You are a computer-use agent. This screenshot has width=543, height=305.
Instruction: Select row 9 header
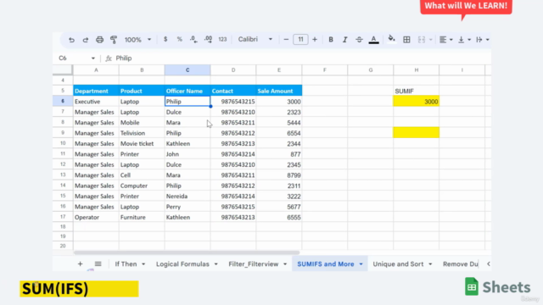[63, 133]
